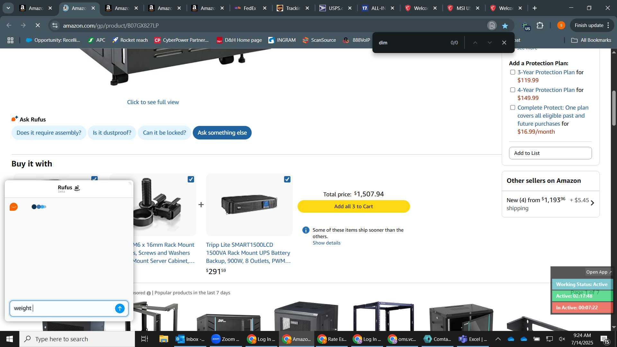Open Windows Start menu
617x347 pixels.
(x=9, y=339)
